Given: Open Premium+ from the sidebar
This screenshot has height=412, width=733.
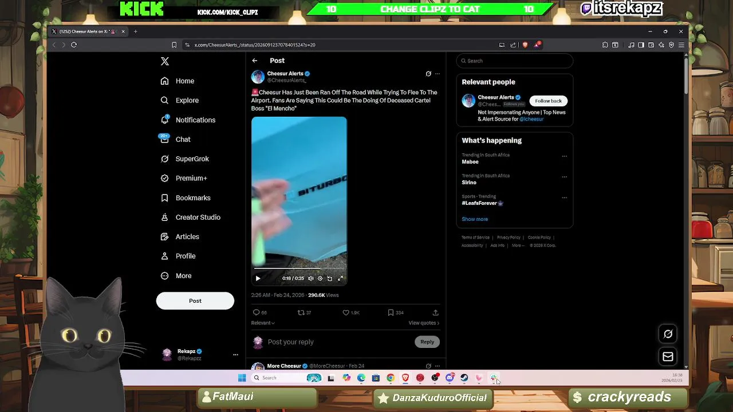Looking at the screenshot, I should [184, 178].
